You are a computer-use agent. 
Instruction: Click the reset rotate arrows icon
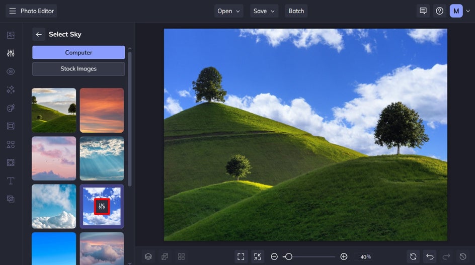point(413,257)
